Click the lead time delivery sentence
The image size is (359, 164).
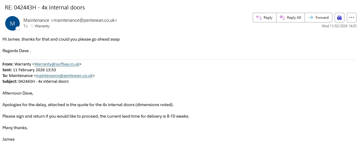[x=96, y=116]
